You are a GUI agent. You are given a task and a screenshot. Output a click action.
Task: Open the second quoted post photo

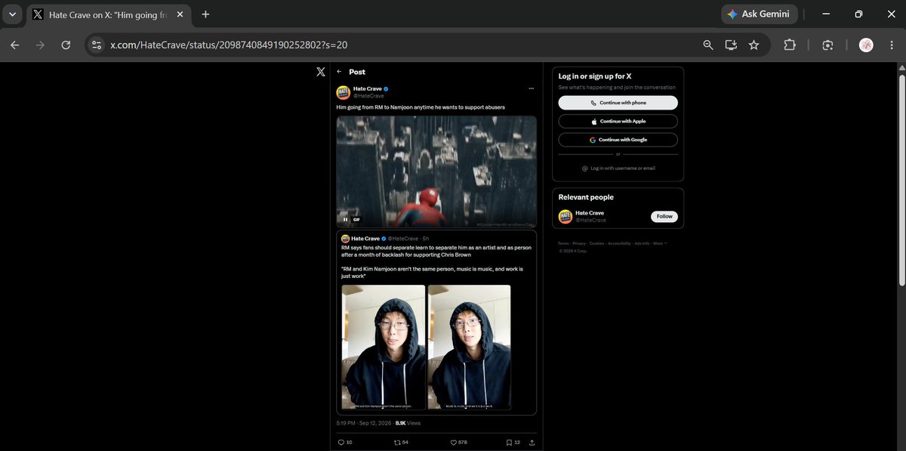tap(469, 348)
